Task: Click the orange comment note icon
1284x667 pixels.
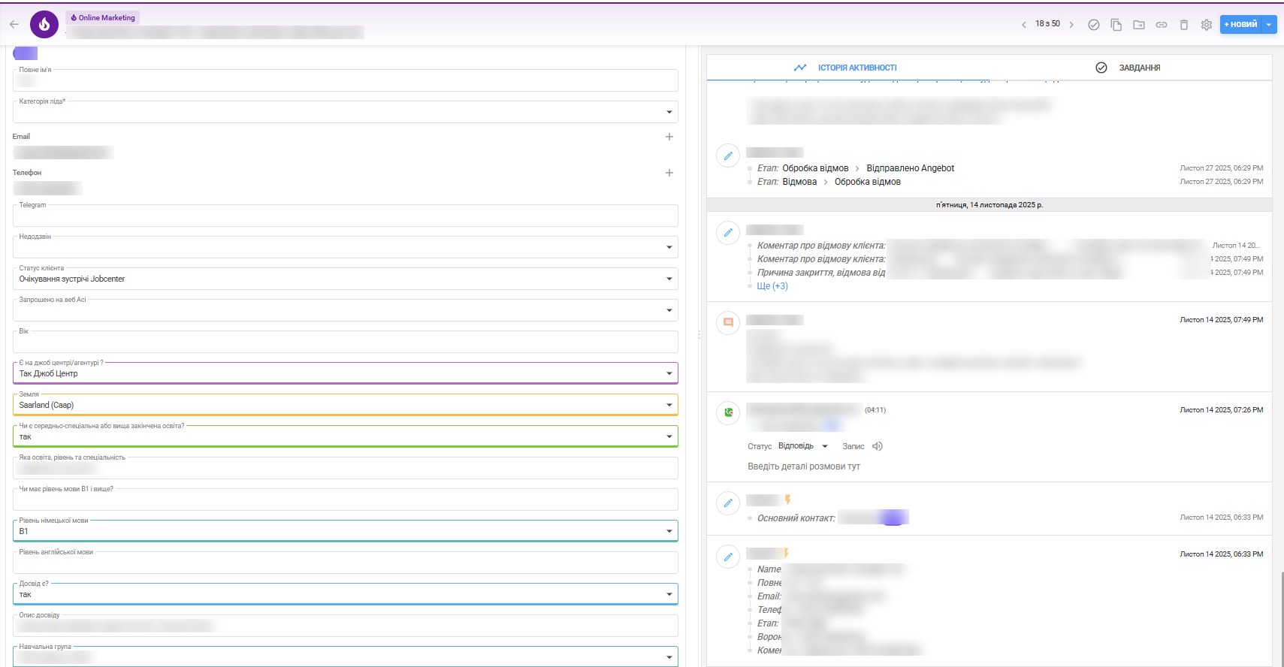Action: tap(728, 322)
